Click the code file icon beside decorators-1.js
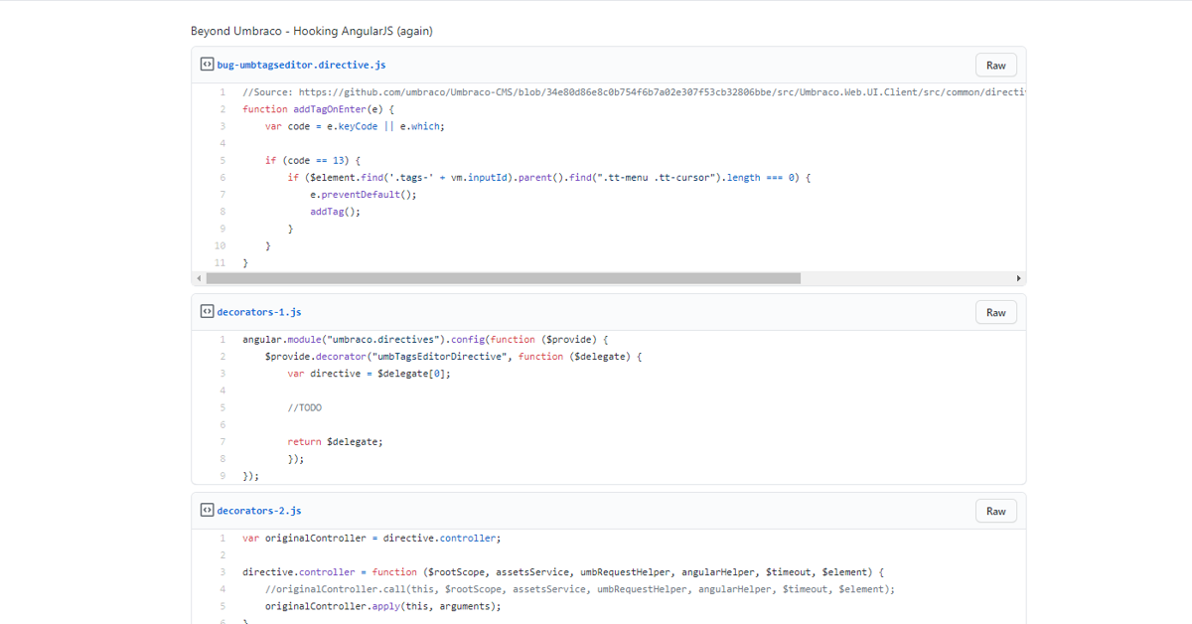The height and width of the screenshot is (624, 1192). 207,312
